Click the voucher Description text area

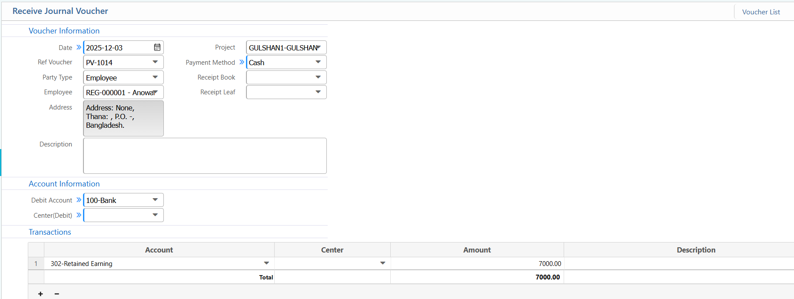pyautogui.click(x=205, y=156)
